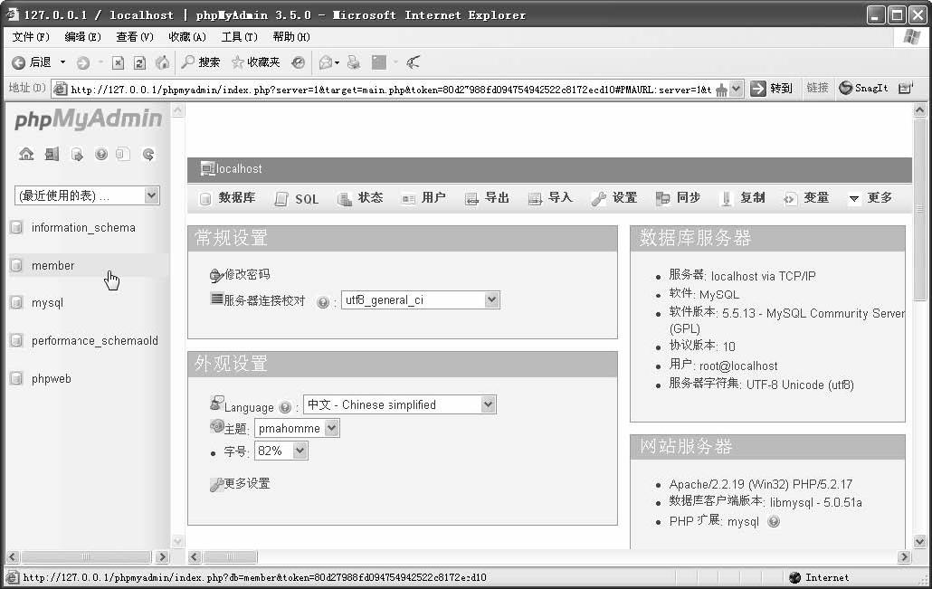Click the member database icon
The width and height of the screenshot is (932, 589).
coord(16,265)
